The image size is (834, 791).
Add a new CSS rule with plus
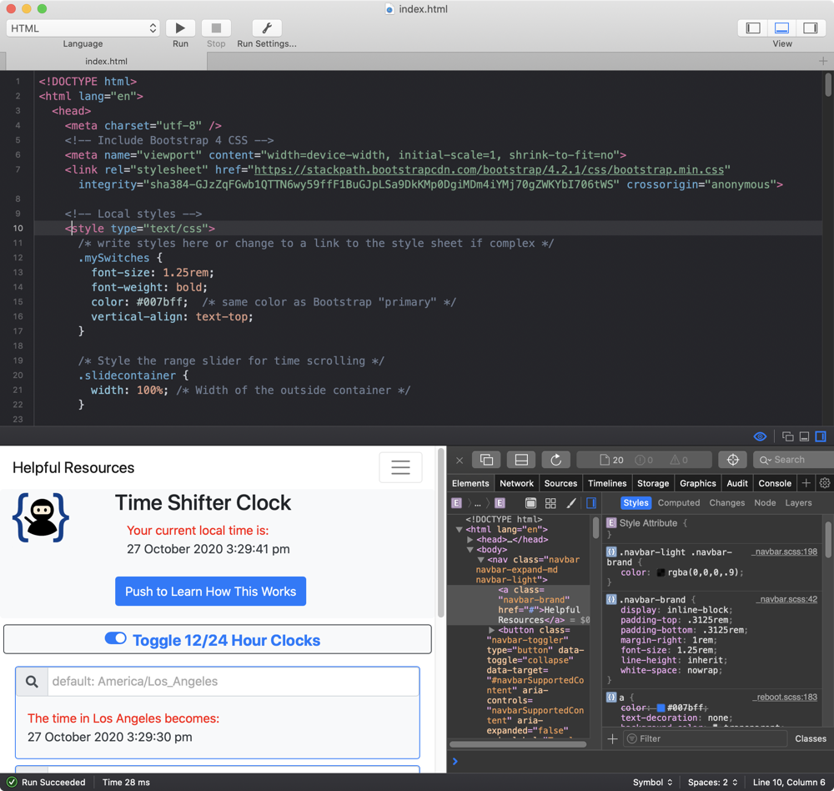click(x=612, y=738)
